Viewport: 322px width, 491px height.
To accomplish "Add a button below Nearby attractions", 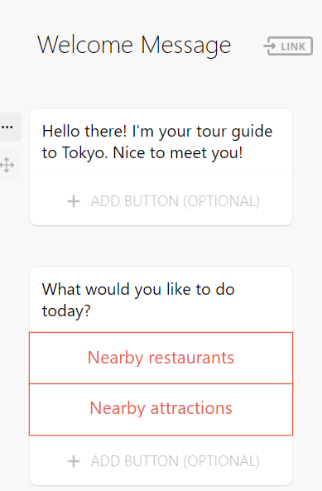I will [161, 461].
